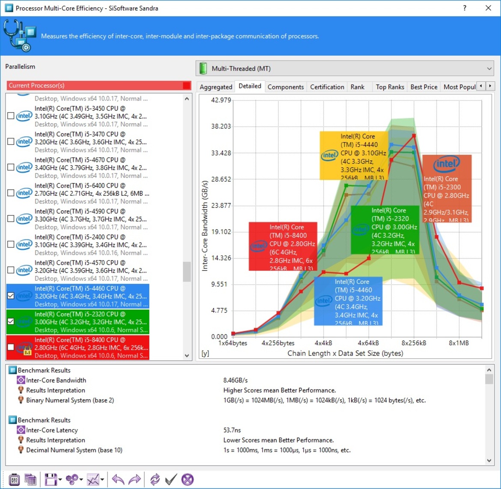Click processor list scroll-up arrow
501x489 pixels.
pos(187,99)
